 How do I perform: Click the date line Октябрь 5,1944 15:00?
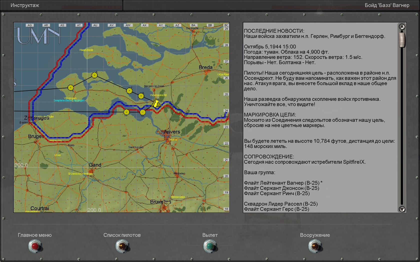[270, 47]
